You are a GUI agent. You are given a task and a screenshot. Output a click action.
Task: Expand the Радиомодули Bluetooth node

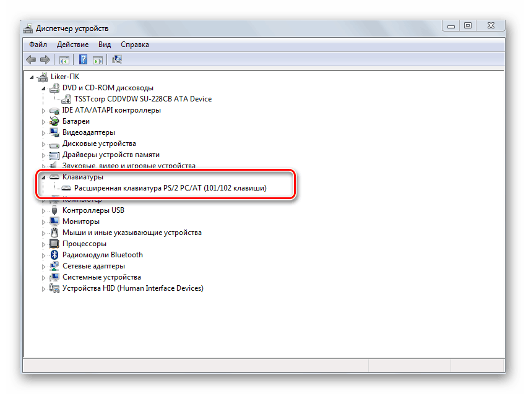click(43, 255)
